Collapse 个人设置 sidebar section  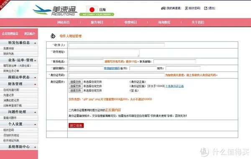tap(19, 124)
